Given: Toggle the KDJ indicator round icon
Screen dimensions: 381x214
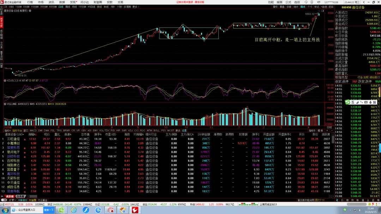Looking at the screenshot, I should 5,81.
